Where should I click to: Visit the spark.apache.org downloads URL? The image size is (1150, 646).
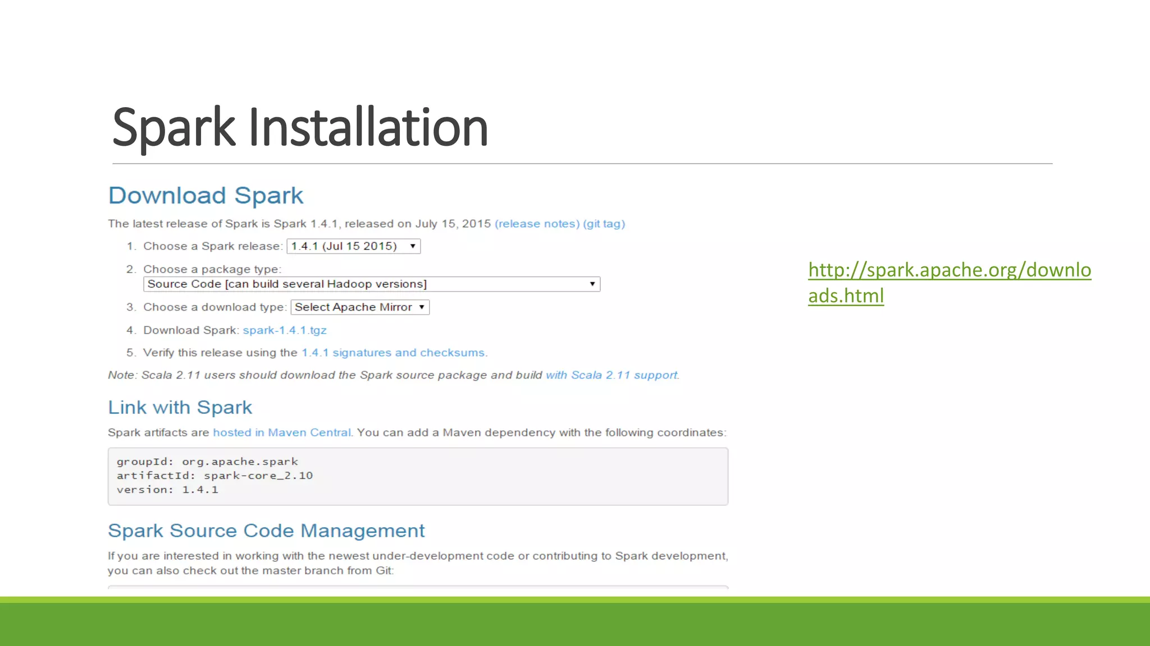click(x=950, y=283)
